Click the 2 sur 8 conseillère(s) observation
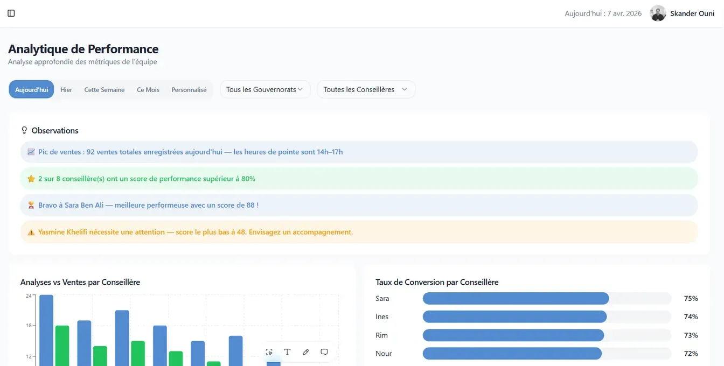The image size is (724, 366). coord(359,179)
